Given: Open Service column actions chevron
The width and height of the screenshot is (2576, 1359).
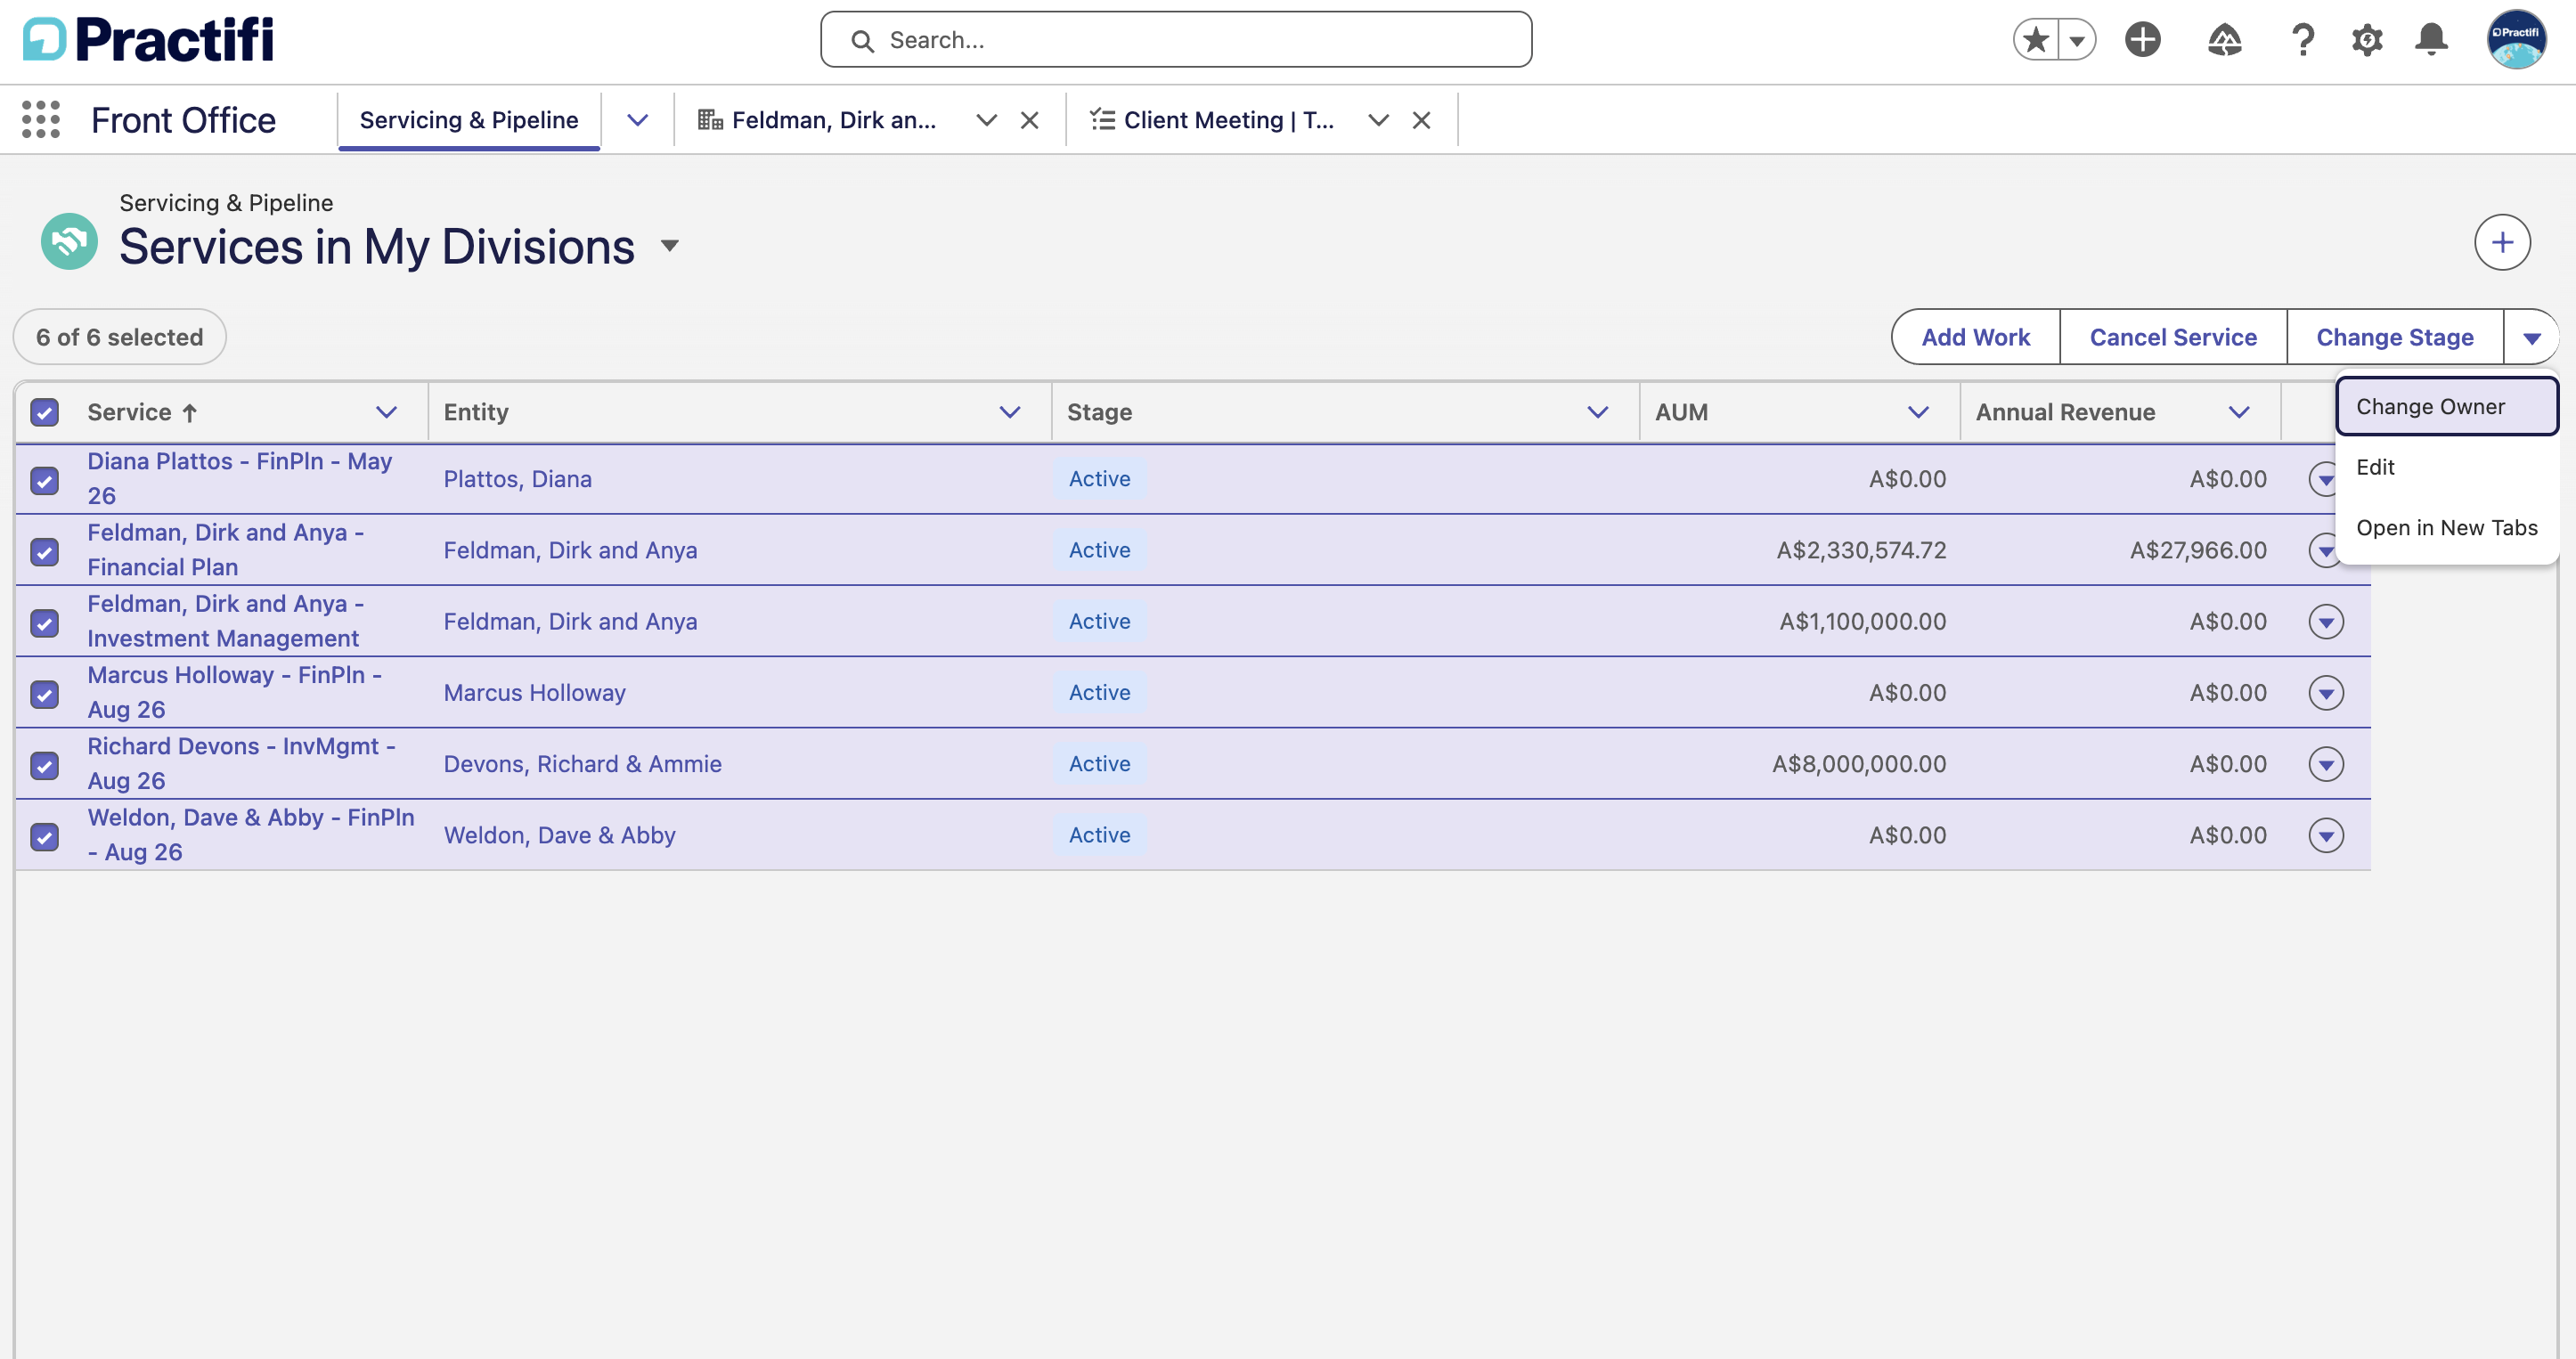Looking at the screenshot, I should [x=386, y=412].
